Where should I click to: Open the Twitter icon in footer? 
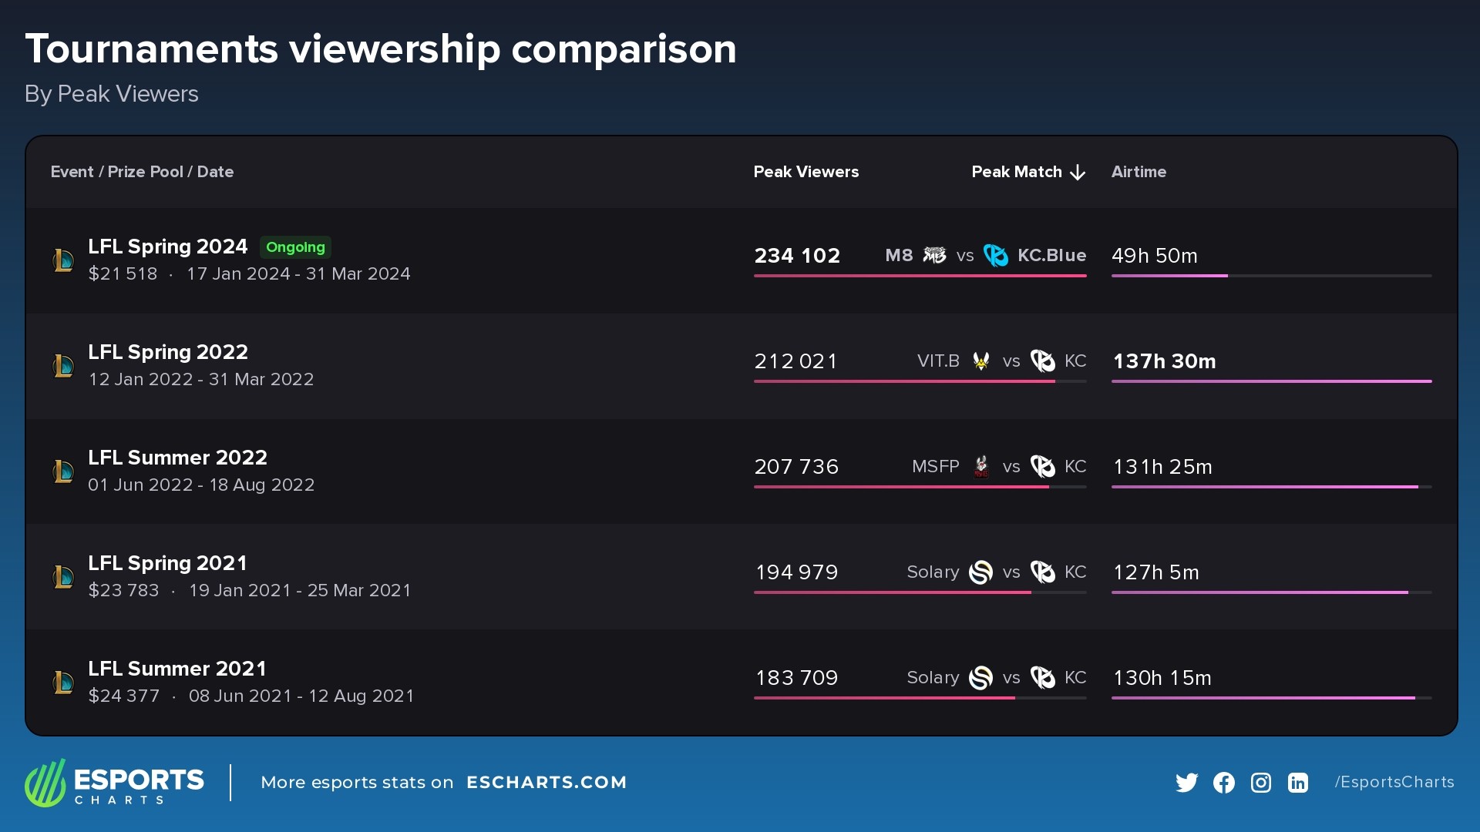pos(1187,783)
